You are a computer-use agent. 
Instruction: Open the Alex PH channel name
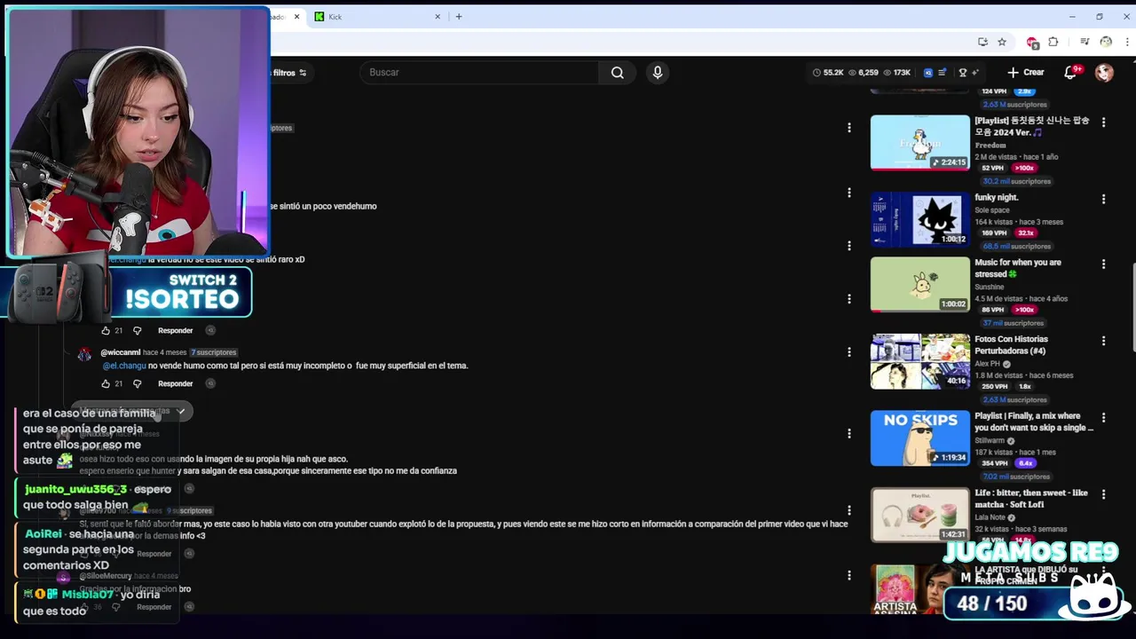click(x=987, y=364)
